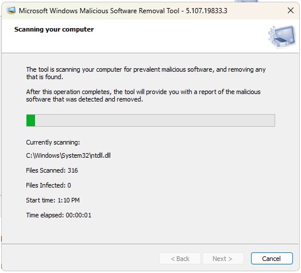Click the paragraph about report after completion

pyautogui.click(x=143, y=95)
